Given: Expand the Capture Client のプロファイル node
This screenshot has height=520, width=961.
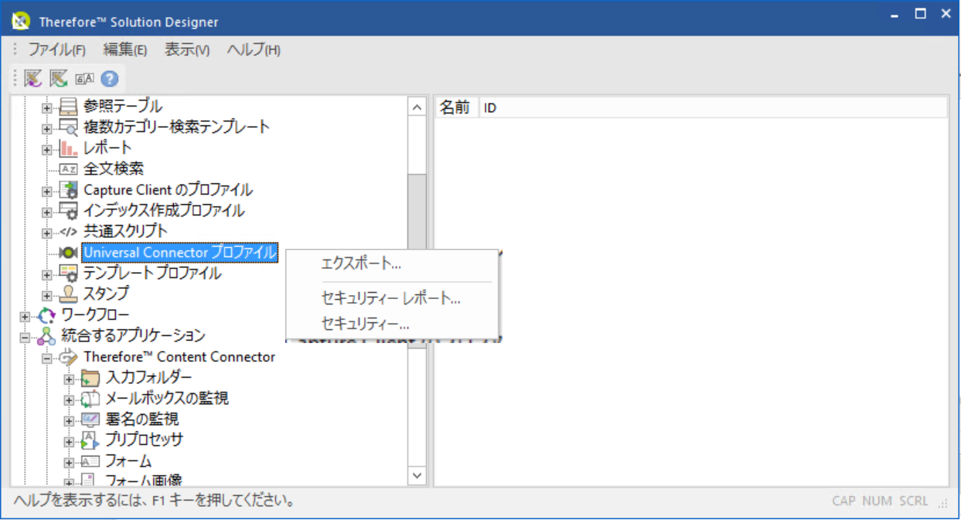Looking at the screenshot, I should [x=46, y=191].
